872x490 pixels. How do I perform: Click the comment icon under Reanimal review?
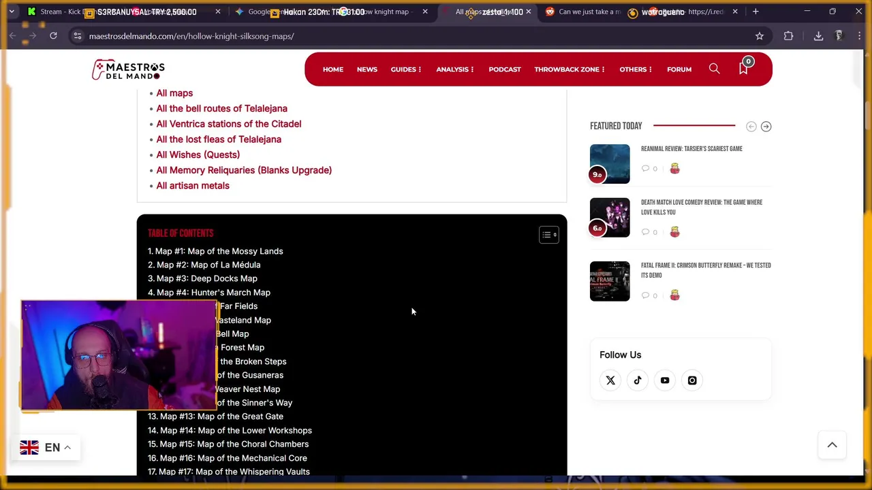pyautogui.click(x=646, y=169)
